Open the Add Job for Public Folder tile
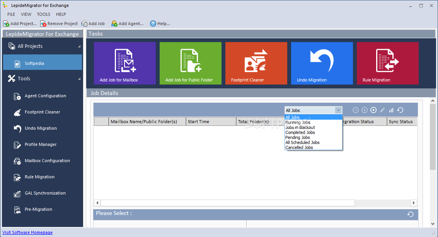Viewport: 438px width, 237px height. (x=191, y=63)
